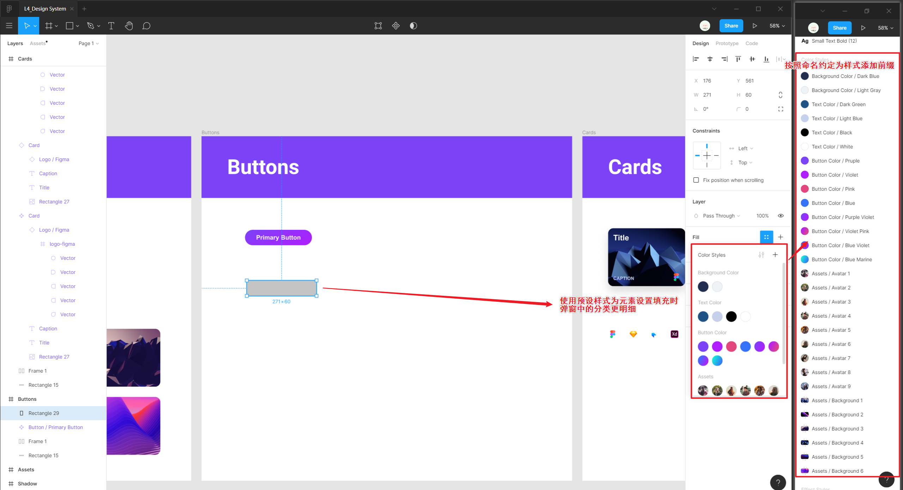Open the fill style picker icon
This screenshot has height=490, width=903.
coord(766,237)
